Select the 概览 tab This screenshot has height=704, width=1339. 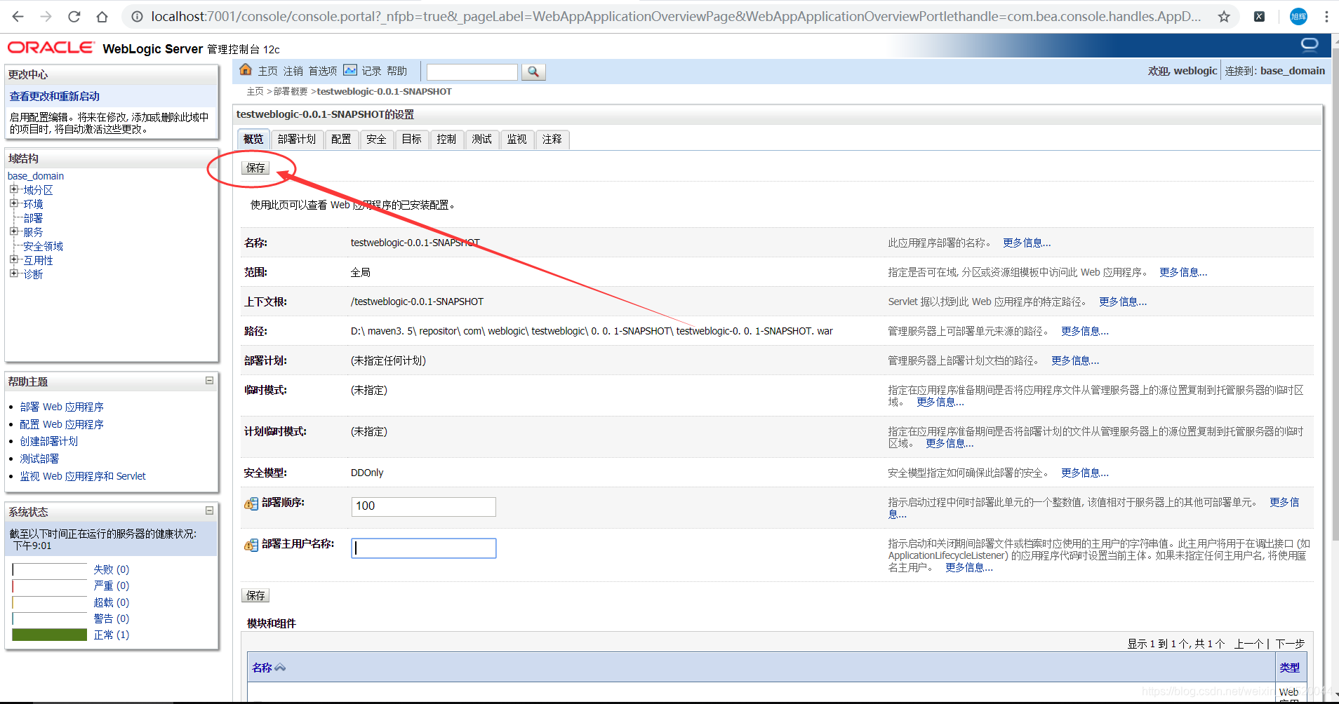click(253, 140)
